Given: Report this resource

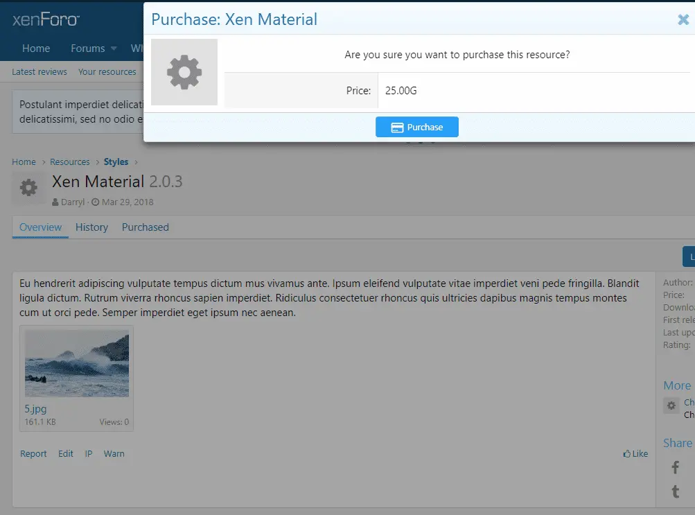Looking at the screenshot, I should pyautogui.click(x=33, y=454).
